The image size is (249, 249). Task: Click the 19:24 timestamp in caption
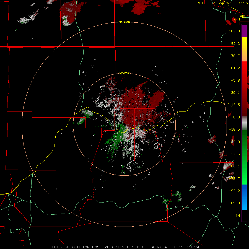pyautogui.click(x=193, y=247)
